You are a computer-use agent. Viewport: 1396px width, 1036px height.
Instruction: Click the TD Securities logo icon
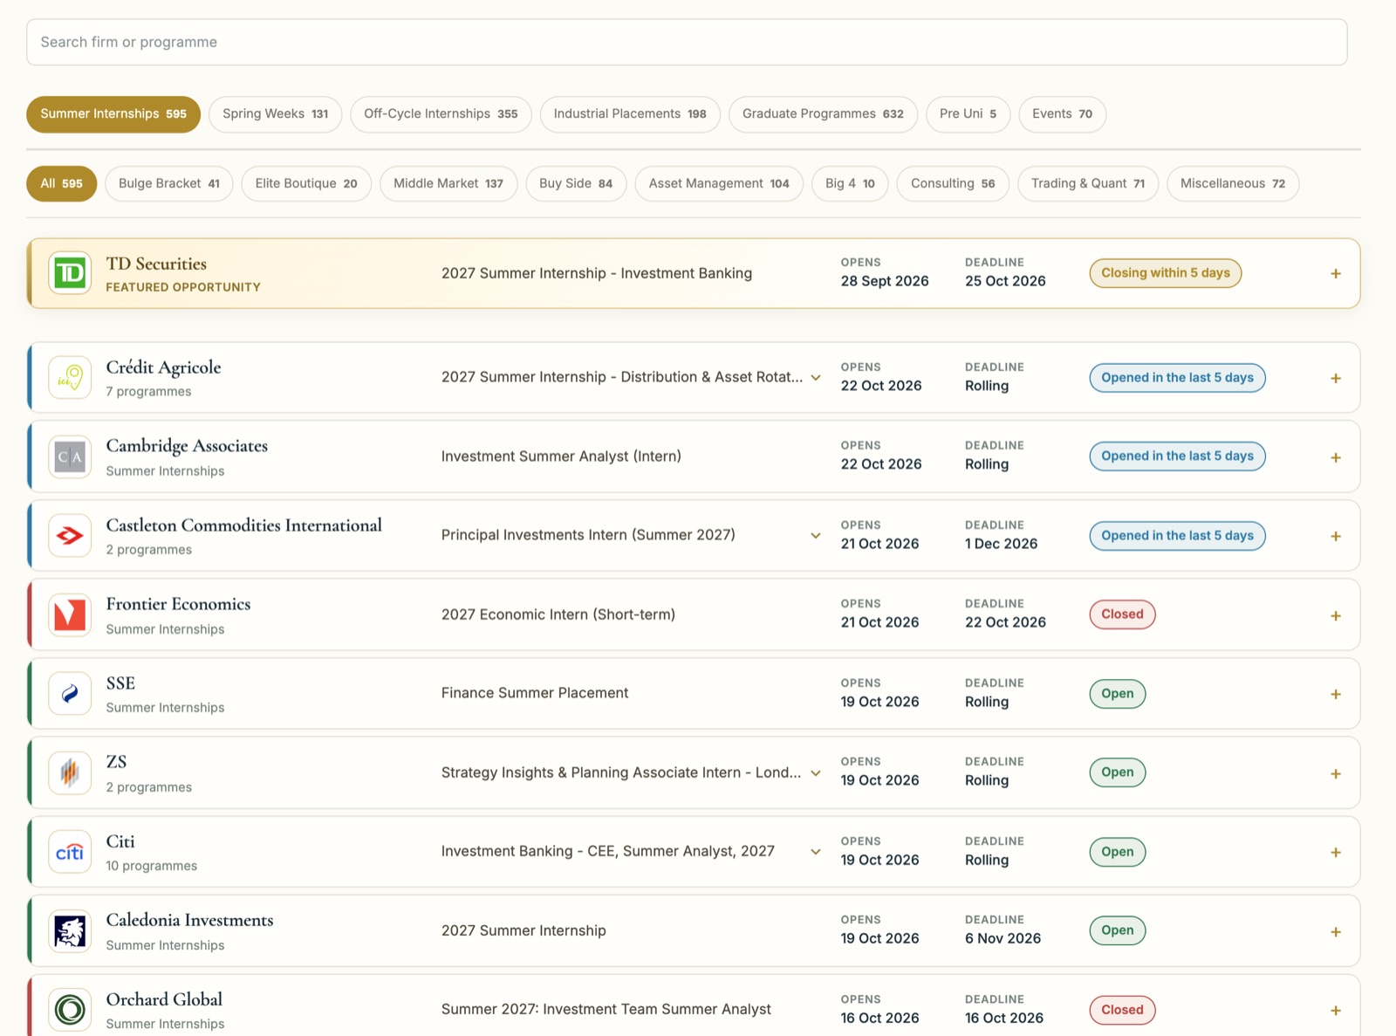click(70, 274)
